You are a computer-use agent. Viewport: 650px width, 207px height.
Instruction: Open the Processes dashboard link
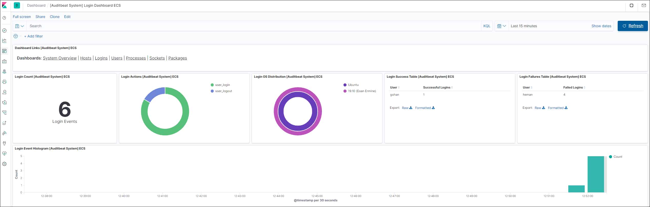(x=136, y=58)
